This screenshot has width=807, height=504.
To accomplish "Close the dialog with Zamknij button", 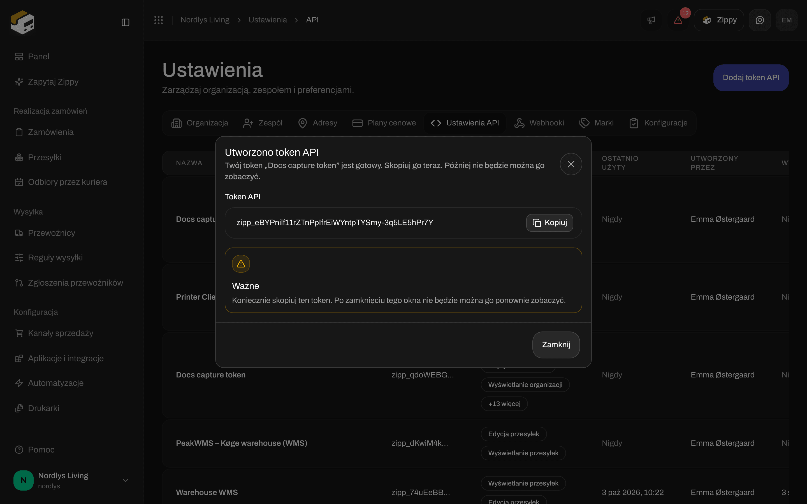I will click(x=556, y=345).
